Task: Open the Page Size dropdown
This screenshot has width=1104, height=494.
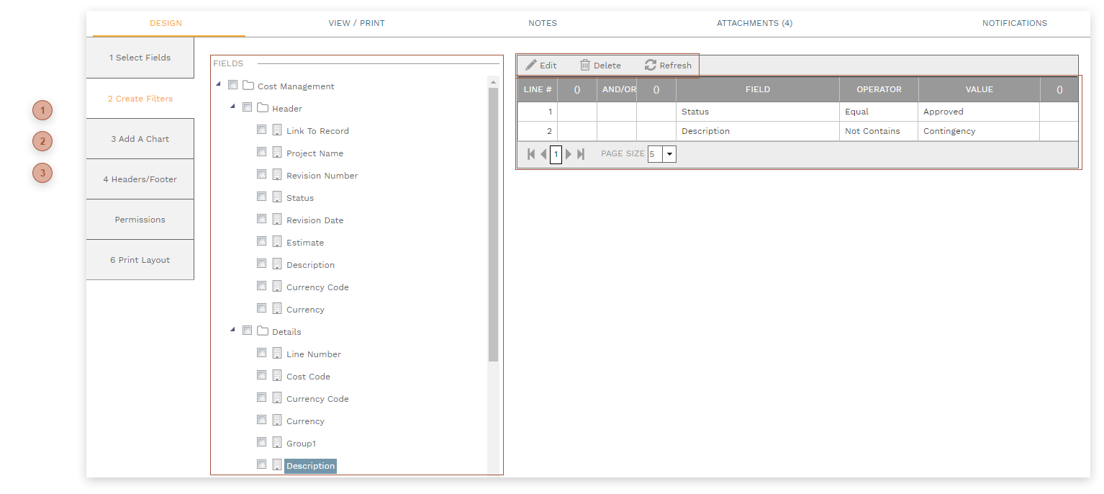Action: [x=669, y=154]
